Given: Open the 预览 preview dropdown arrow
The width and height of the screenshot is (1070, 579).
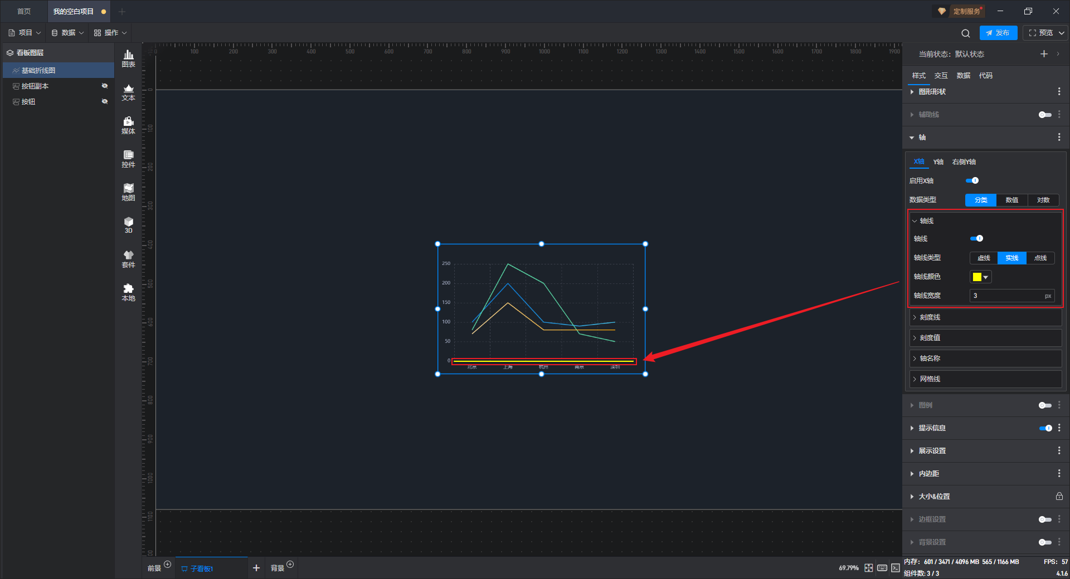Looking at the screenshot, I should point(1062,33).
